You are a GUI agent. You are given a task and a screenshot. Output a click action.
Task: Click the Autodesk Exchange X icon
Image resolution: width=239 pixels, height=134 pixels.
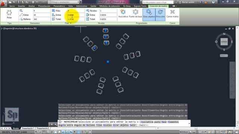click(x=201, y=2)
